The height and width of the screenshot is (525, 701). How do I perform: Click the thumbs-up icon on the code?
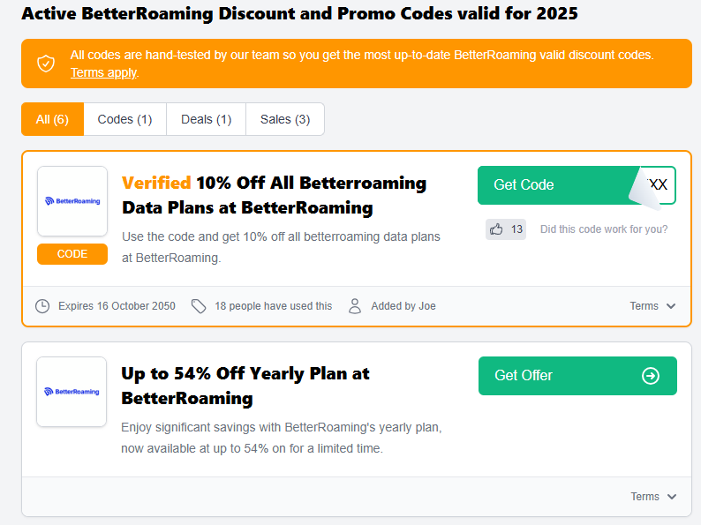[x=496, y=229]
